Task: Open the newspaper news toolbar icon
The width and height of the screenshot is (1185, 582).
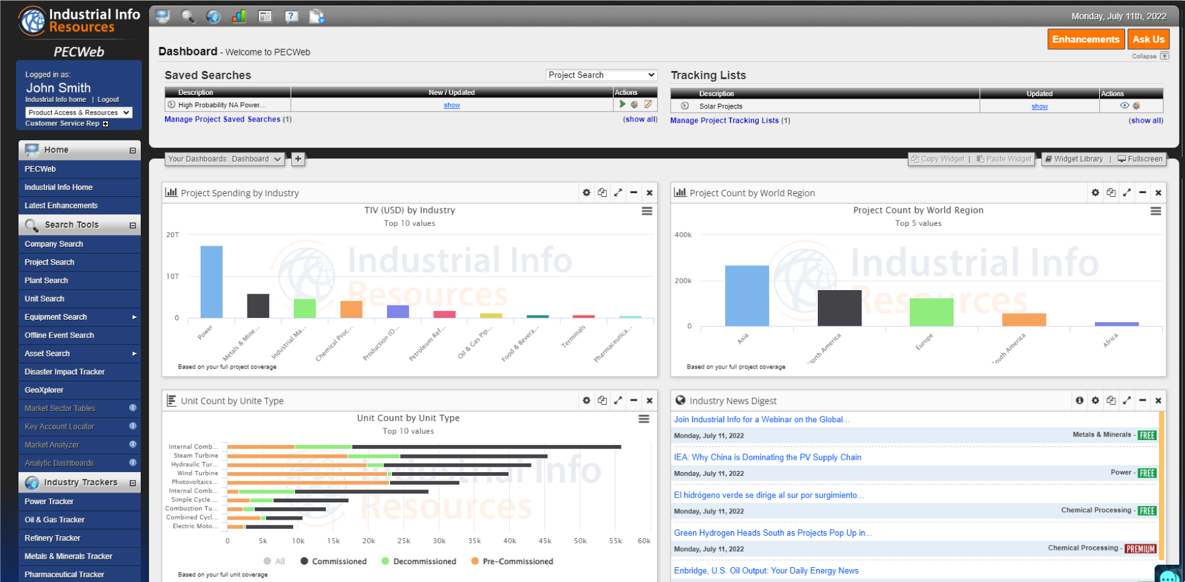Action: (x=265, y=16)
